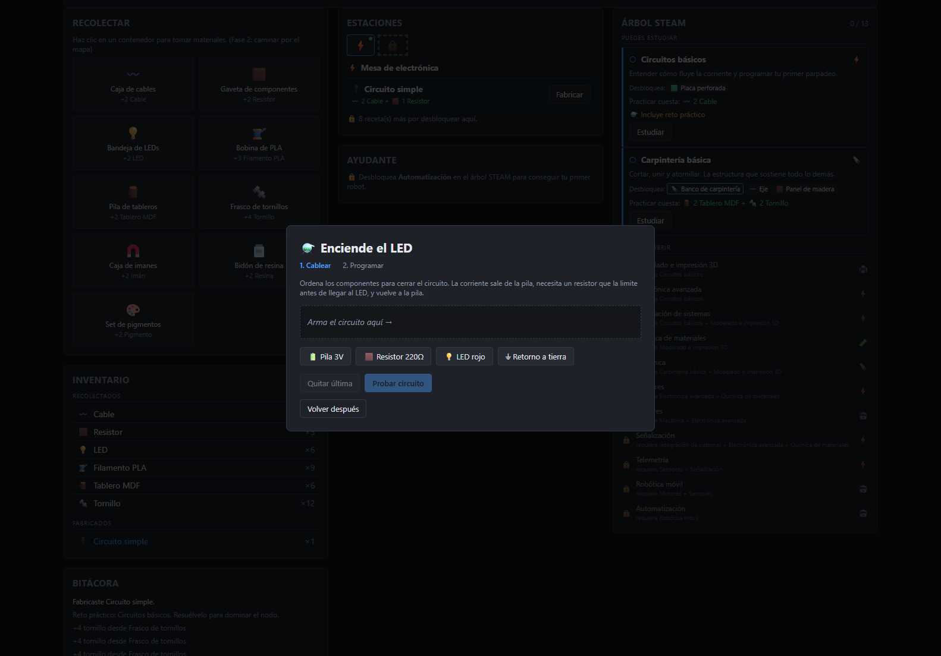Screen dimensions: 941x656
Task: Click the Panel de madera unlock chip
Action: tap(805, 189)
